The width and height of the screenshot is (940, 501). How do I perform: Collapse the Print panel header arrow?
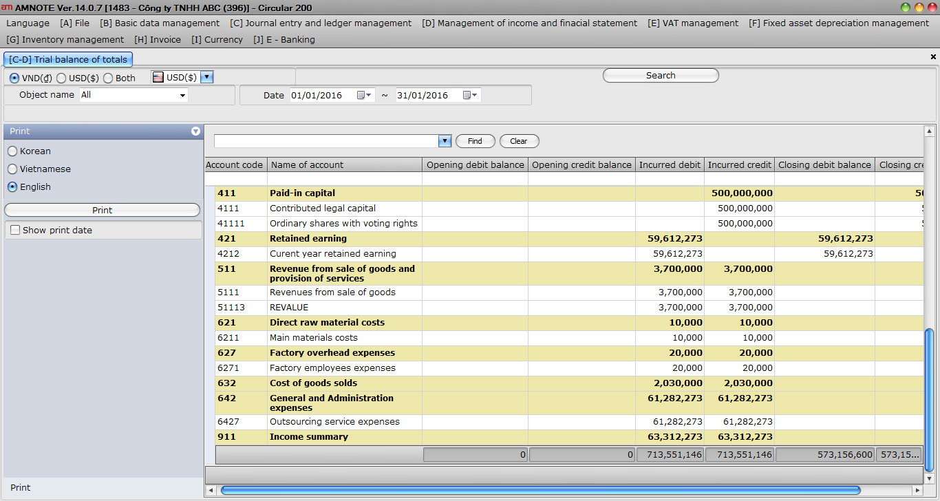[x=195, y=131]
